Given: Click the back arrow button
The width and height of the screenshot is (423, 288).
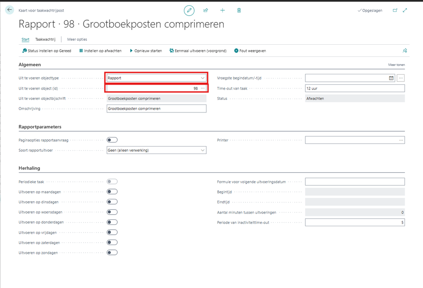Looking at the screenshot, I should [x=9, y=10].
